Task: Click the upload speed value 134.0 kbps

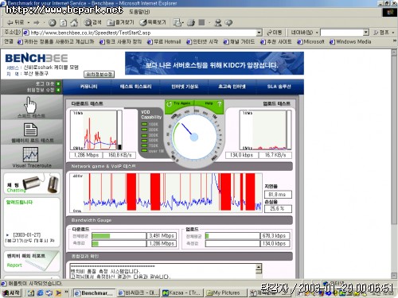Action: (x=242, y=155)
